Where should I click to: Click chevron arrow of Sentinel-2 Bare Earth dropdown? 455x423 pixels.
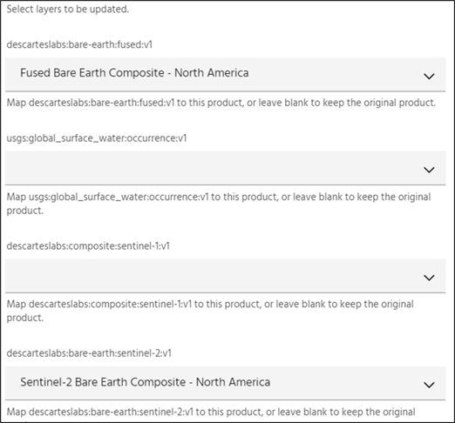pyautogui.click(x=429, y=385)
